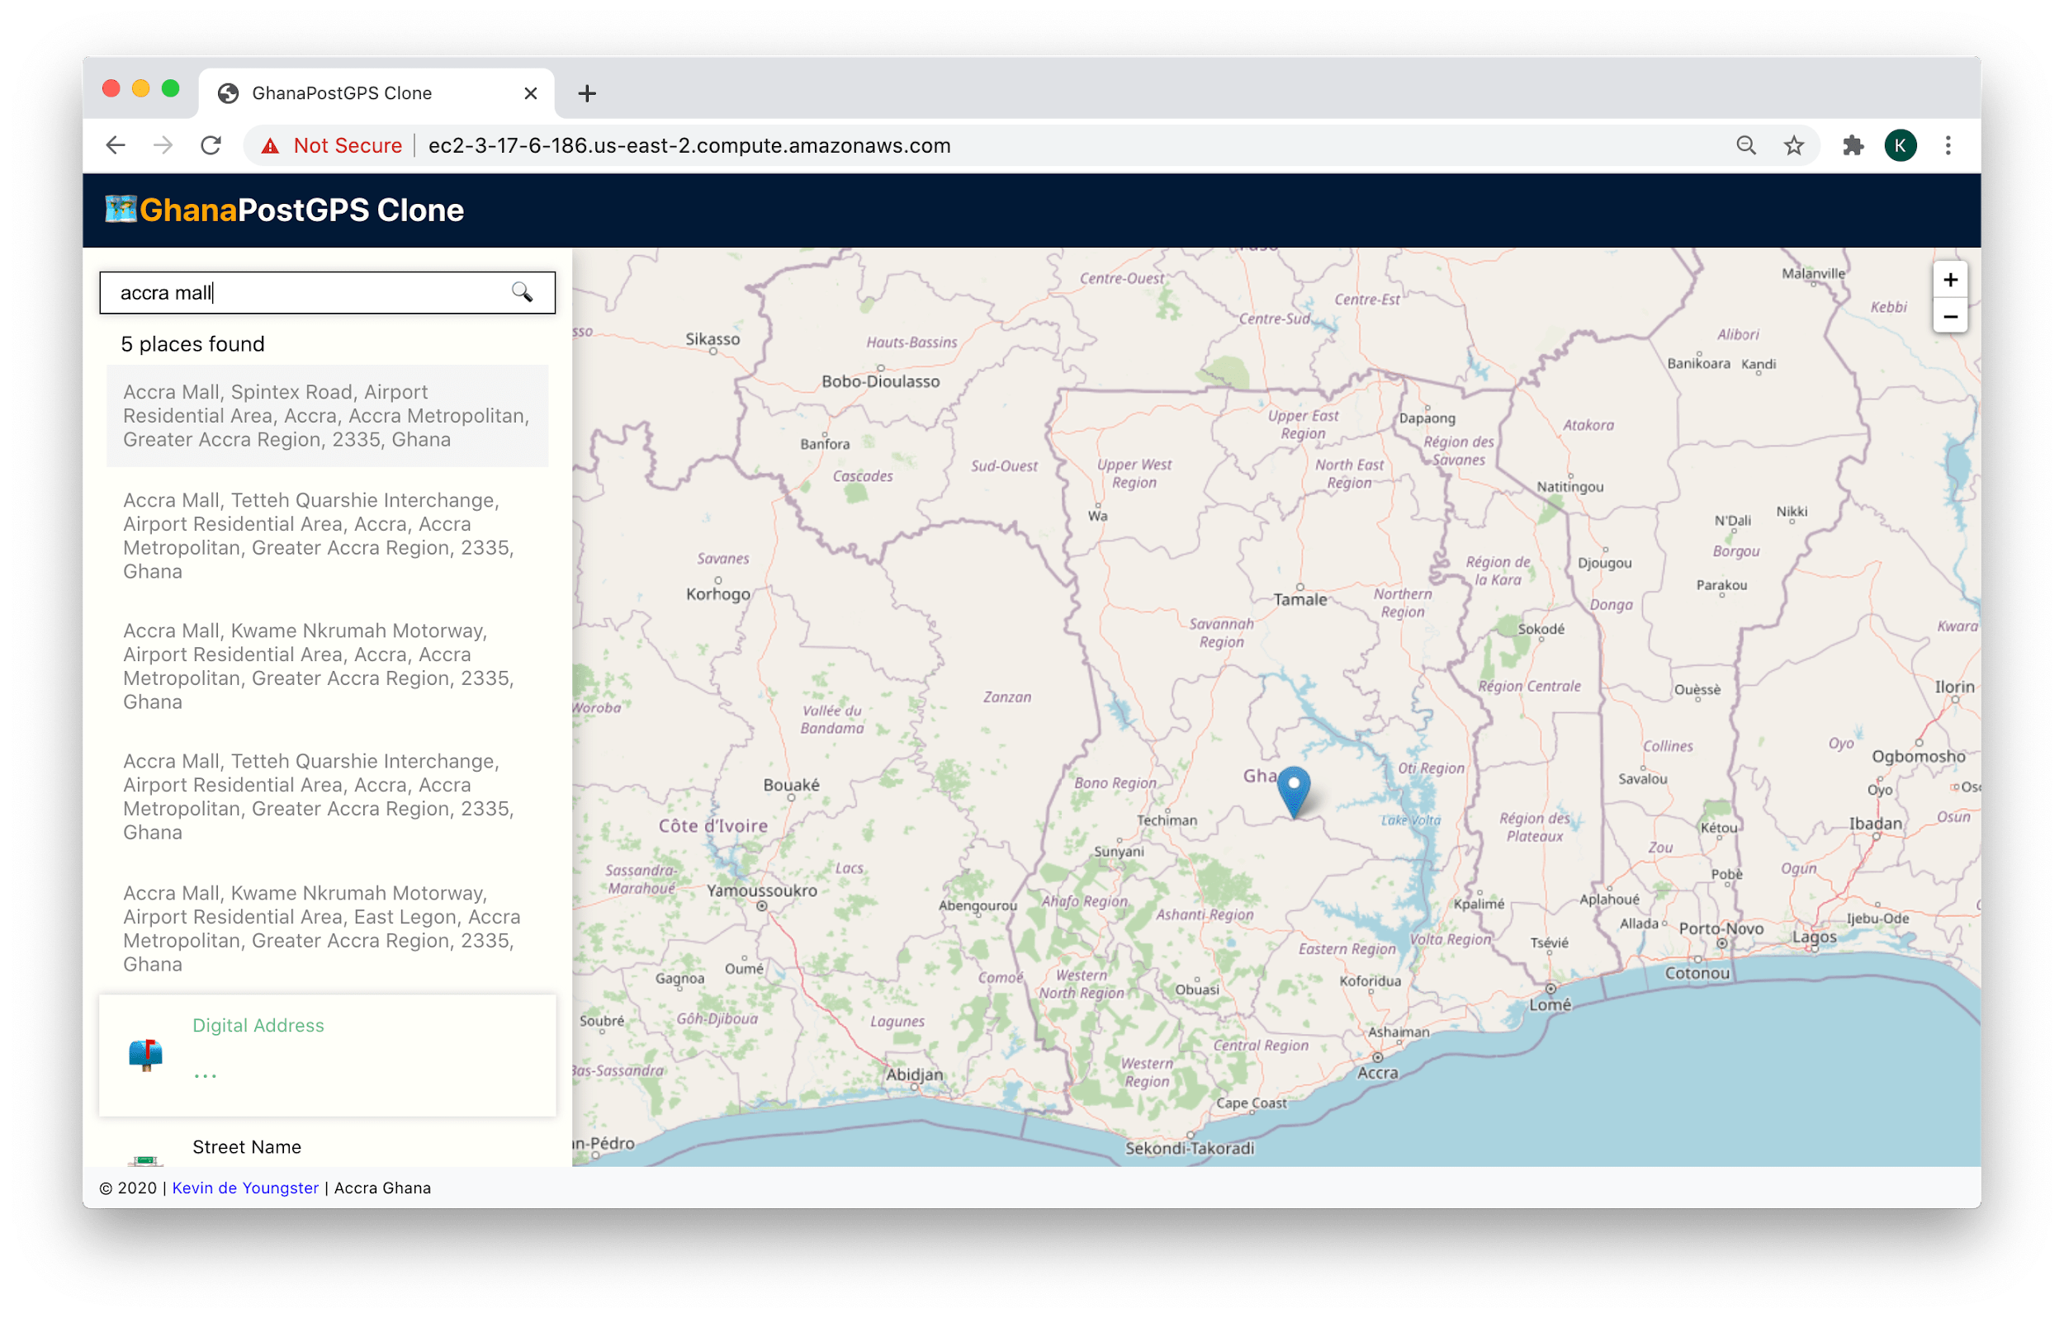Viewport: 2064px width, 1318px height.
Task: Select the GhanaPostGPS Clone browser tab
Action: [x=377, y=92]
